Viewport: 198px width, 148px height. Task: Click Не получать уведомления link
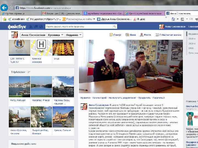pos(122,98)
